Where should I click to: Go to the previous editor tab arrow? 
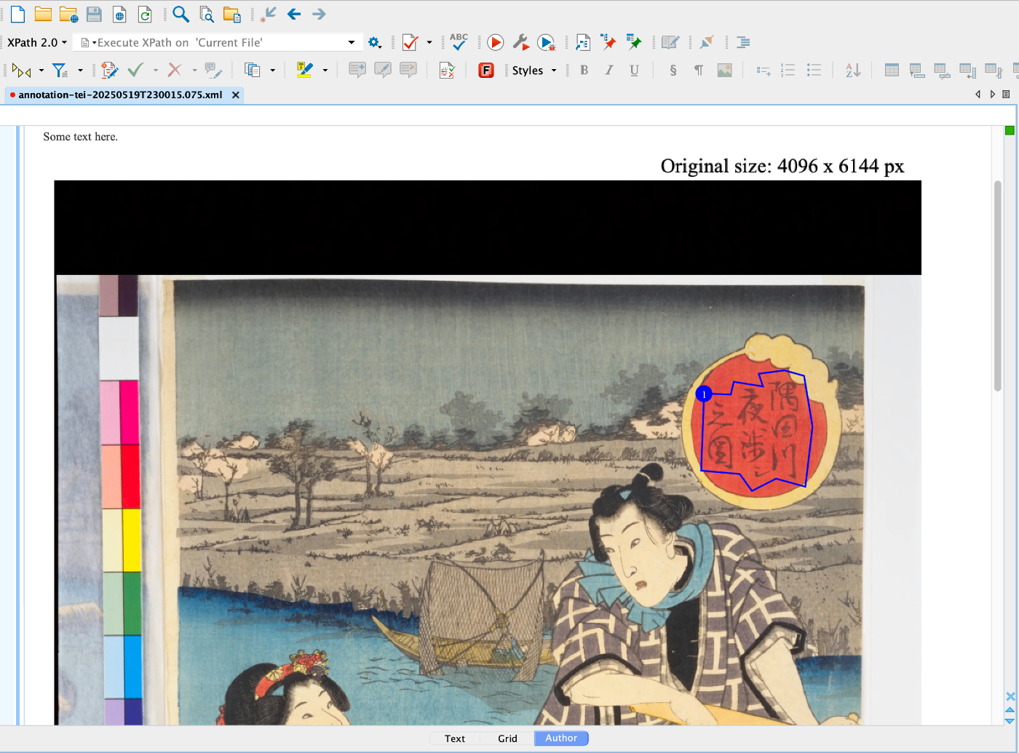[978, 94]
